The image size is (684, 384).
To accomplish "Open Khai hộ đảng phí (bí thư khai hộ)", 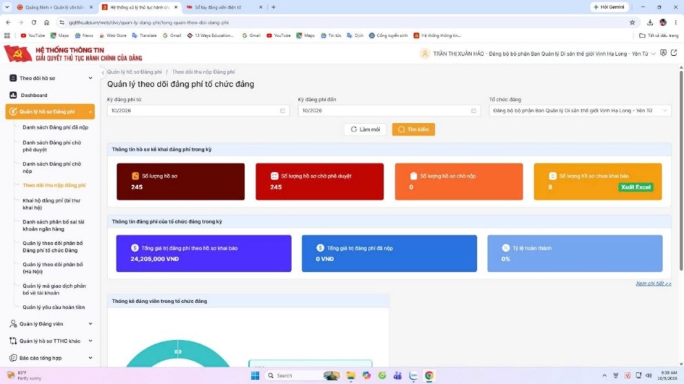I will tap(52, 204).
